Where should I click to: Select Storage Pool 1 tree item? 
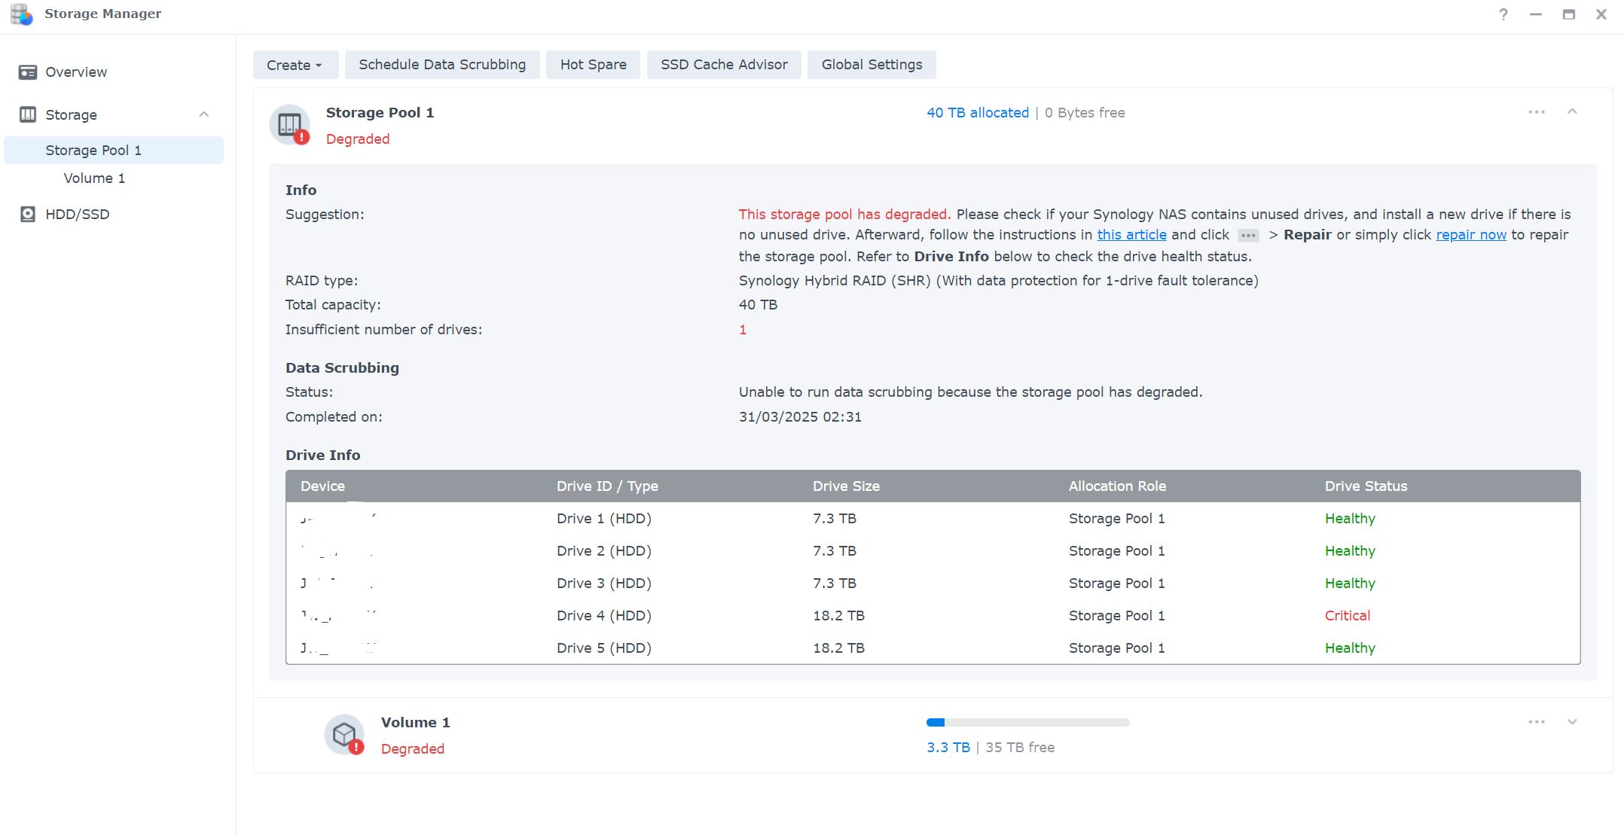tap(114, 150)
